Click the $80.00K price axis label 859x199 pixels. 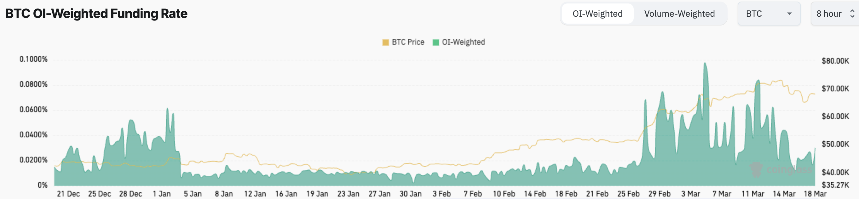tap(835, 61)
